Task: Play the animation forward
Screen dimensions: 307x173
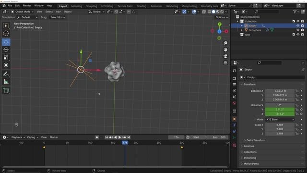Action: pos(119,137)
